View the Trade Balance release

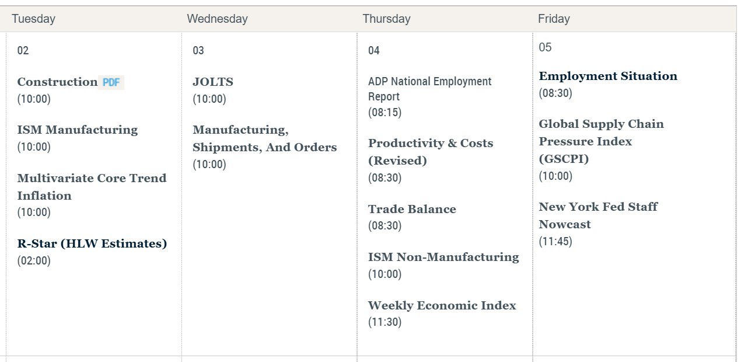click(x=412, y=209)
